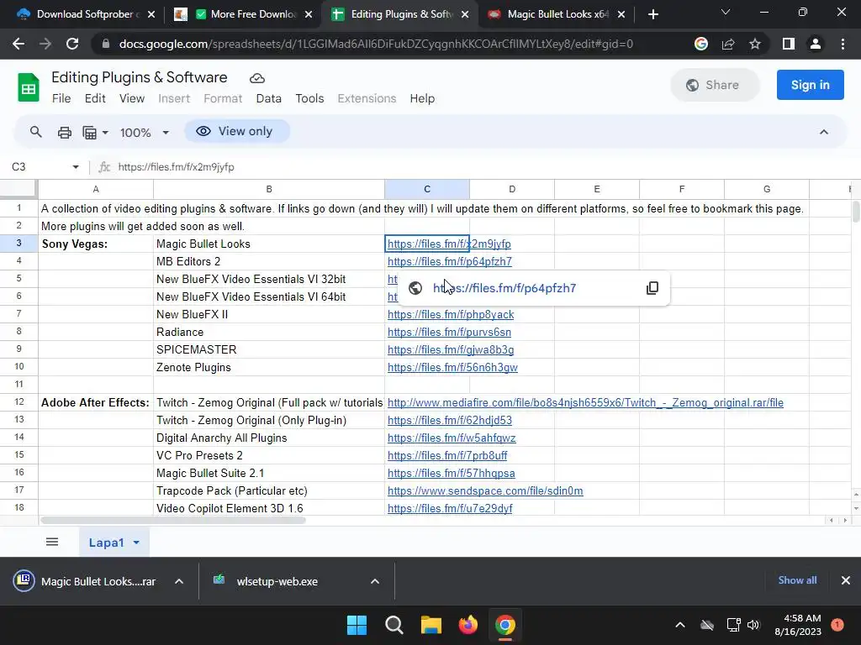
Task: Select cell Zenote Plugins
Action: 269,368
